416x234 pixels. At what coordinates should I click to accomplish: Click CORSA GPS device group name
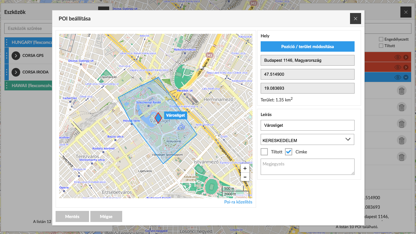pos(33,56)
